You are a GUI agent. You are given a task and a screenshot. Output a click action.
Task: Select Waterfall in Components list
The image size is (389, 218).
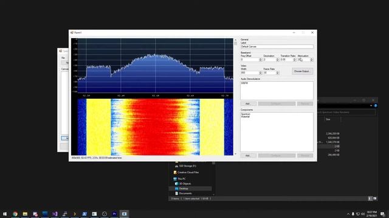coord(246,117)
